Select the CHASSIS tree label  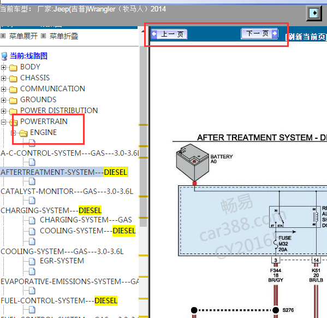coord(35,78)
